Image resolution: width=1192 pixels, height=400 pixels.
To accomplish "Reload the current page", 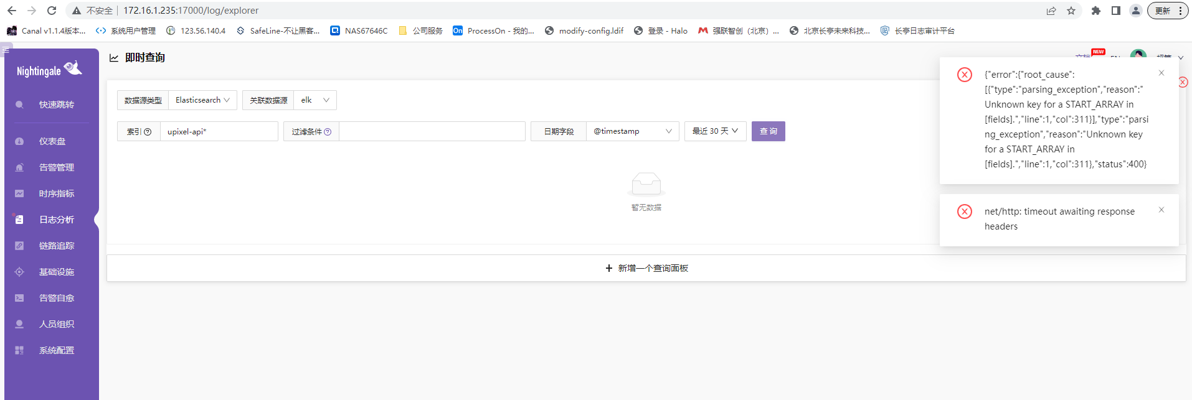I will click(x=52, y=11).
